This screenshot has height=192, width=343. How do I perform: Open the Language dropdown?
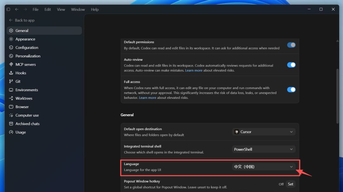(264, 167)
